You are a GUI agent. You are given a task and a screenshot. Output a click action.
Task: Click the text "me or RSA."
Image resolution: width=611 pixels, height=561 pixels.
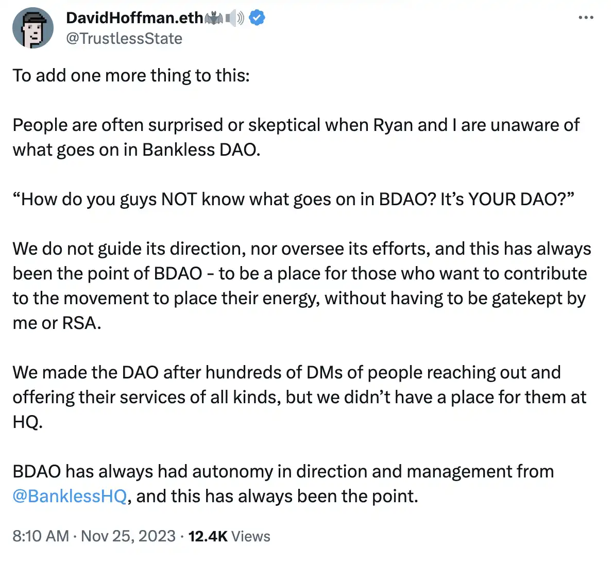(x=57, y=323)
